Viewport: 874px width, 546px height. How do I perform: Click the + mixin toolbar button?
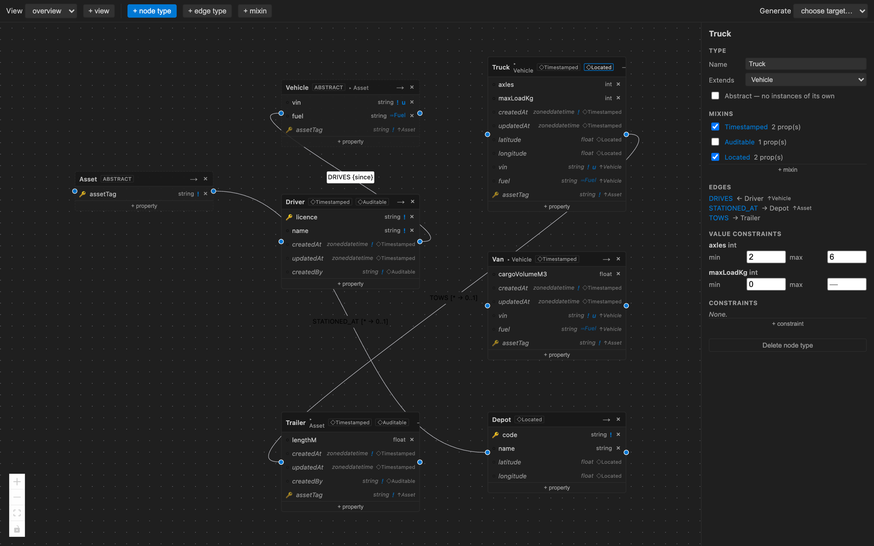(255, 11)
